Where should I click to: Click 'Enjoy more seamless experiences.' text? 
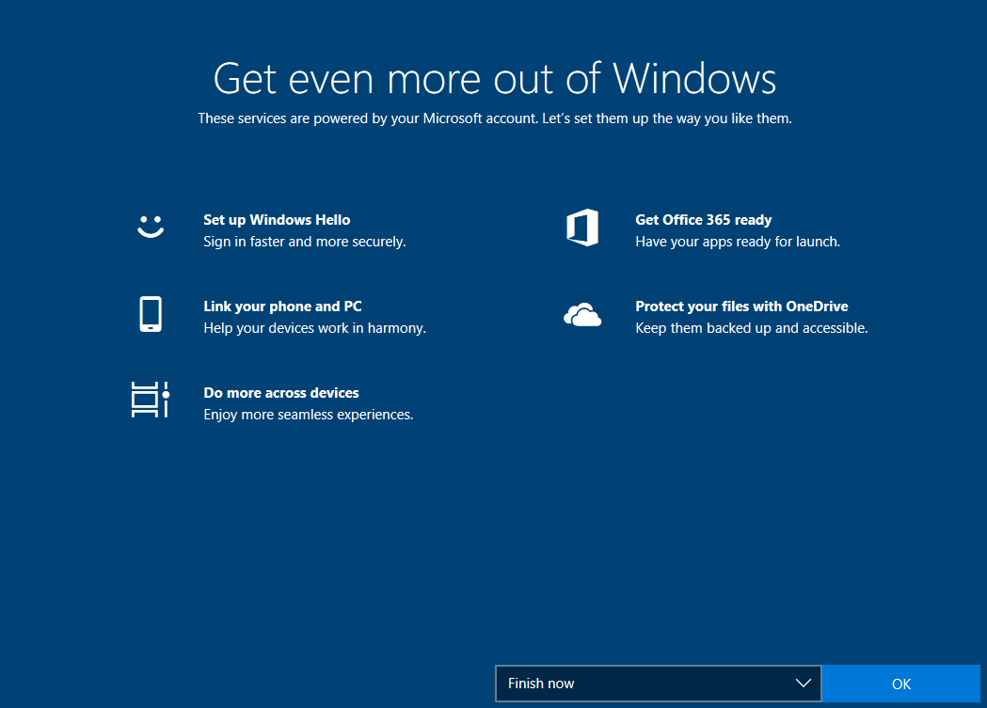point(309,415)
